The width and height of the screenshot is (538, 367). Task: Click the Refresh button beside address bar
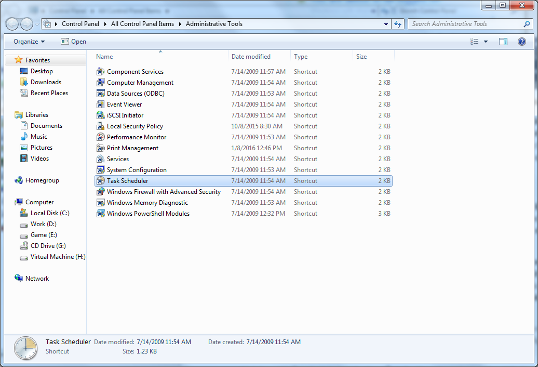pyautogui.click(x=398, y=24)
